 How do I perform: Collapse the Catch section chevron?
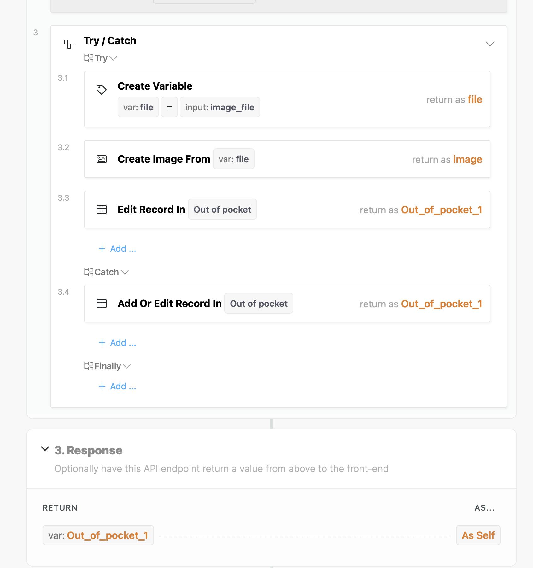click(125, 272)
